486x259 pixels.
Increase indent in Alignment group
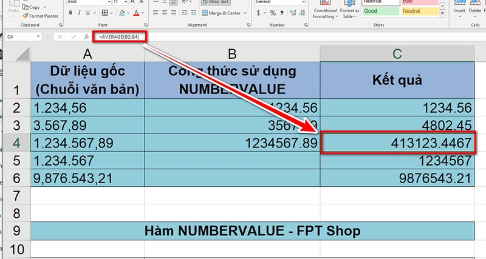(193, 13)
